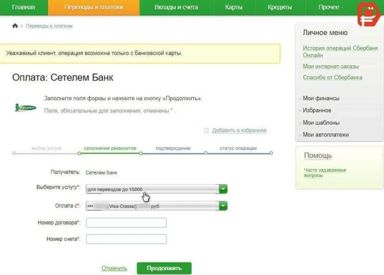Click the Продолжить button
Screen dimensions: 384x275
[x=164, y=268]
